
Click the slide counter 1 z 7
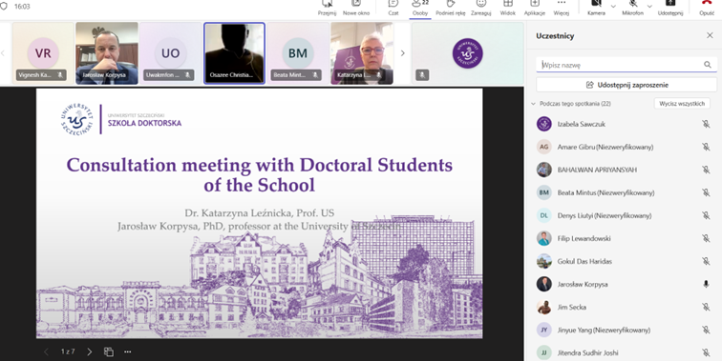coord(68,351)
